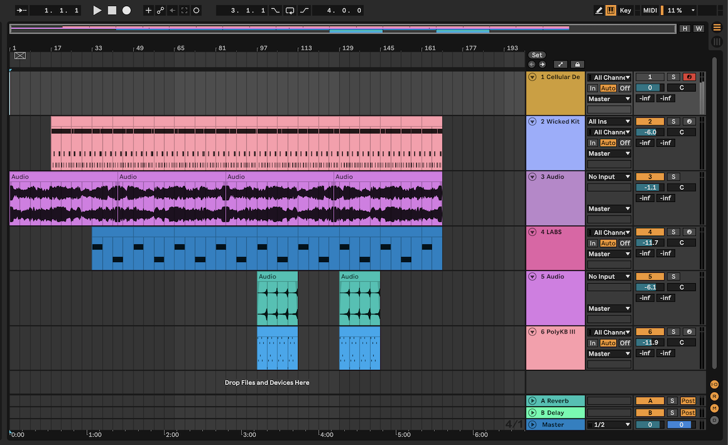This screenshot has height=445, width=728.
Task: Click the track 6 activator button on PolyKB III
Action: (650, 332)
